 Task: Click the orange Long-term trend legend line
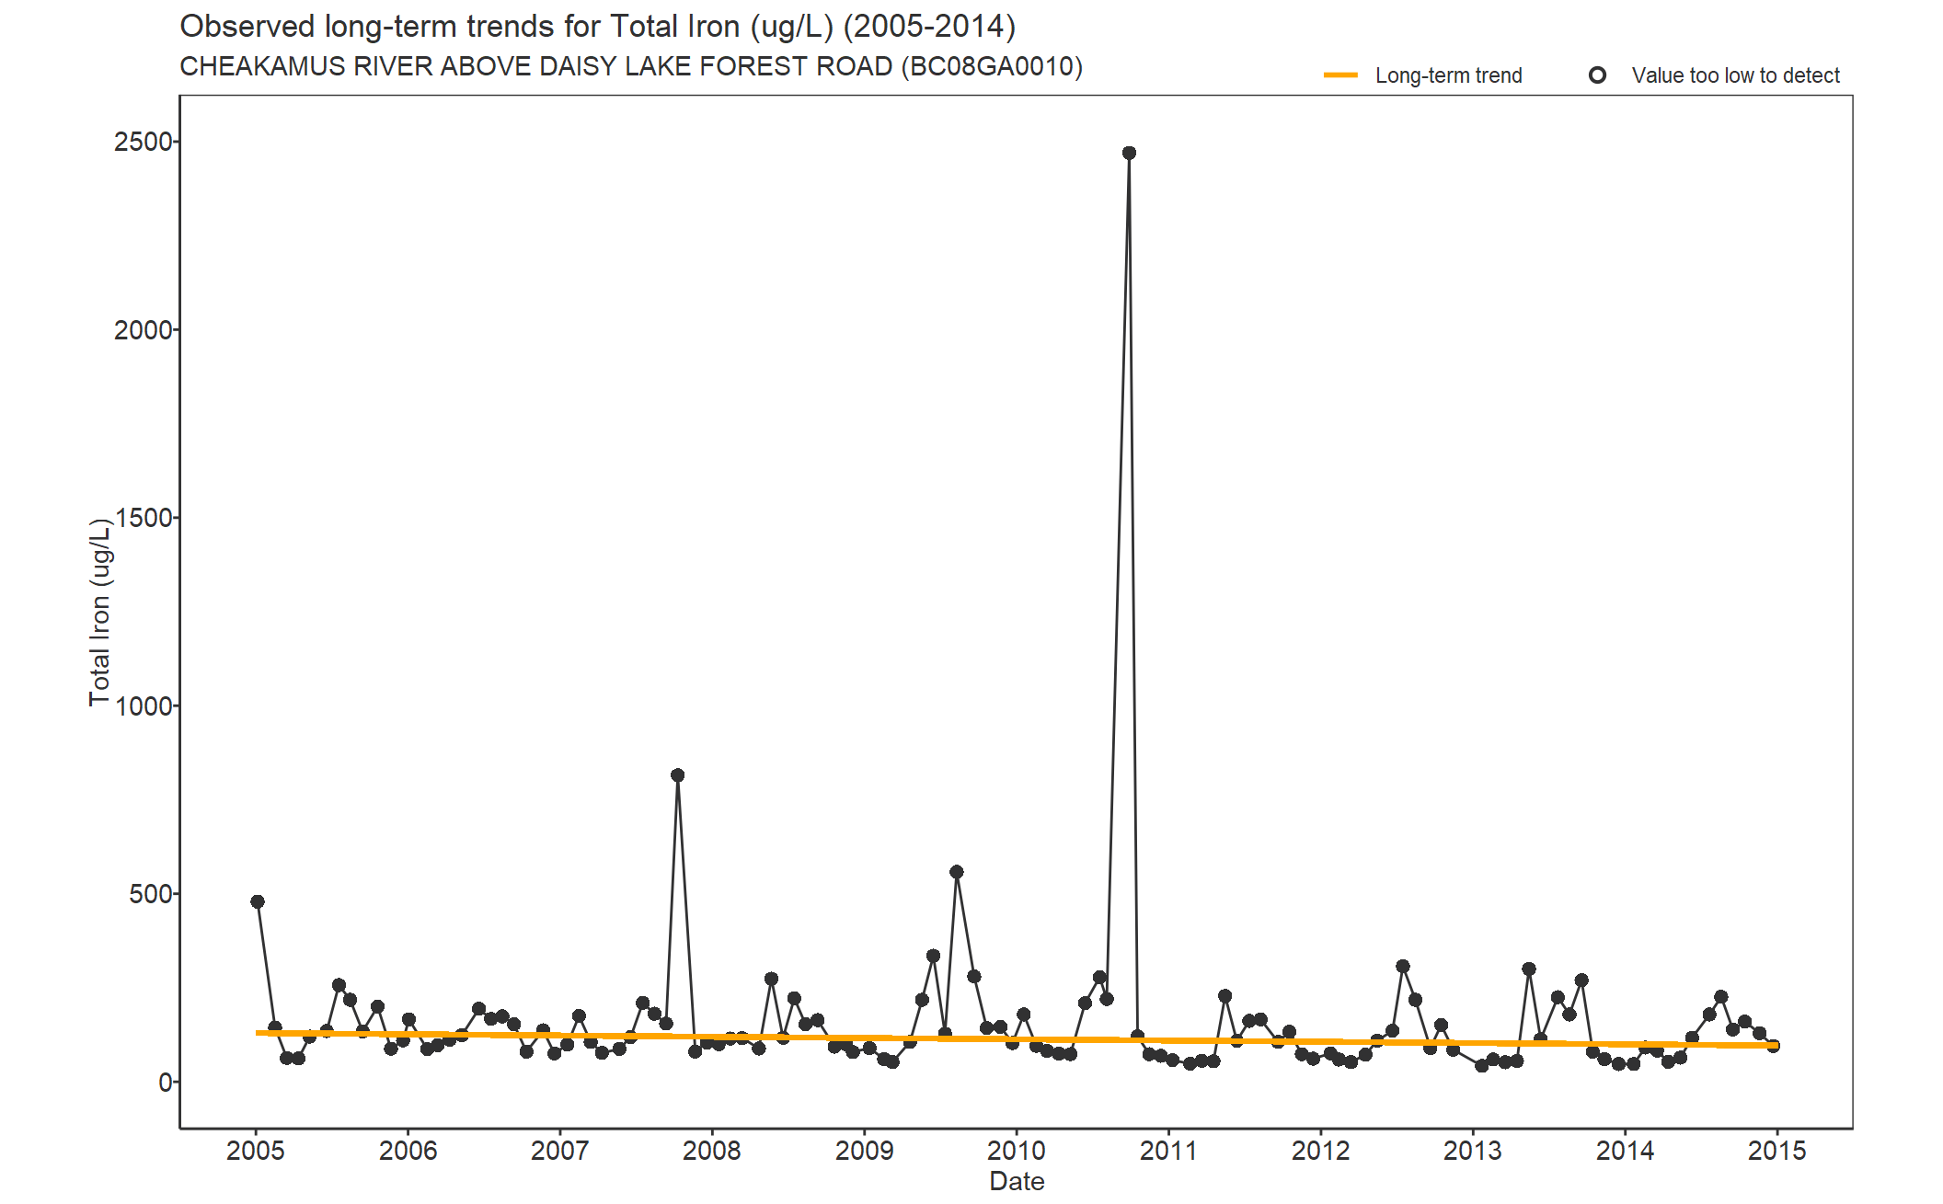point(1340,75)
